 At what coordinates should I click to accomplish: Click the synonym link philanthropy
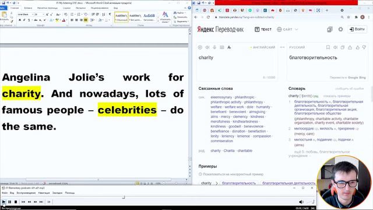254,102
